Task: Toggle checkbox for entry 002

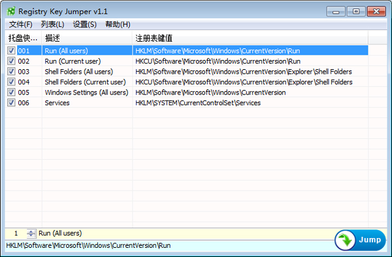Action: 11,61
